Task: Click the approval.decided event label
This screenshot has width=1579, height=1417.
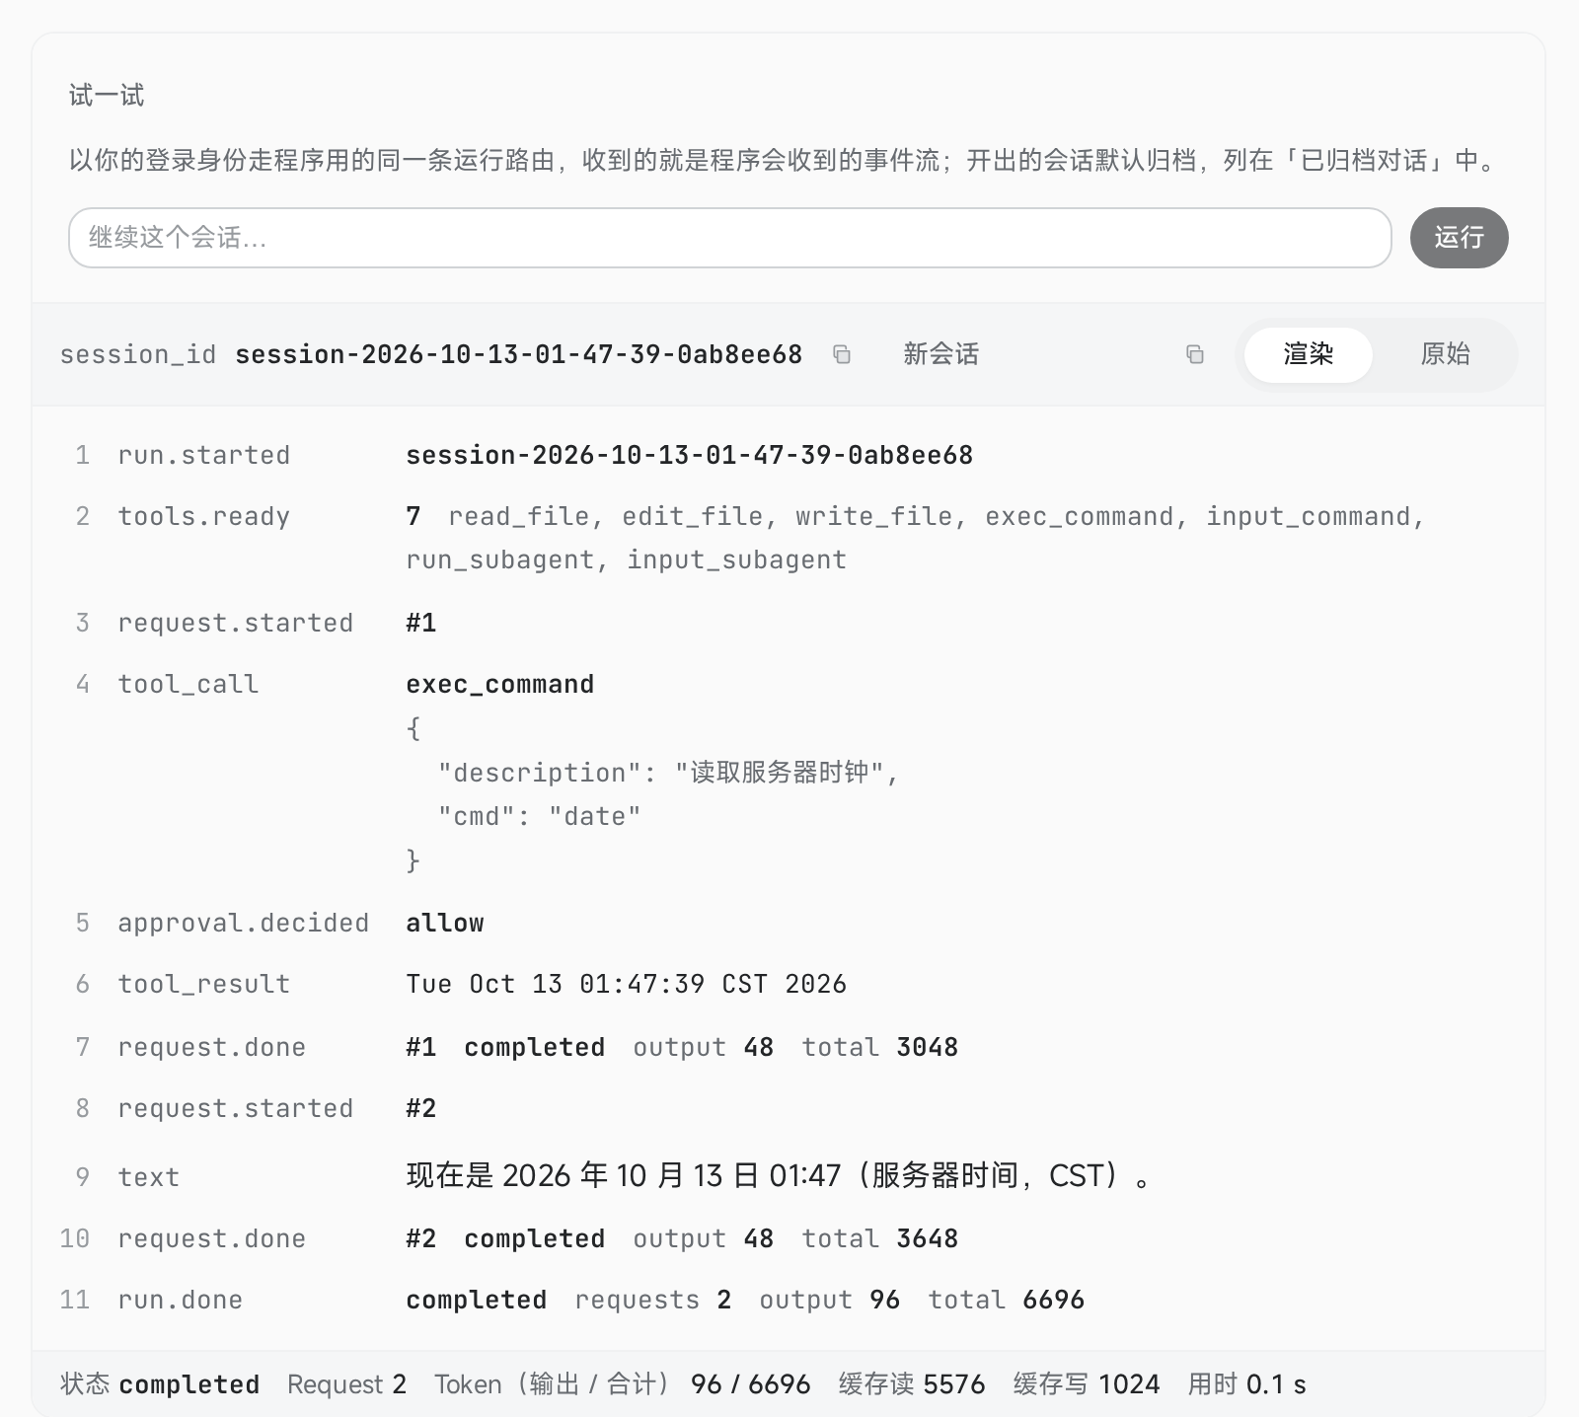Action: [x=243, y=923]
